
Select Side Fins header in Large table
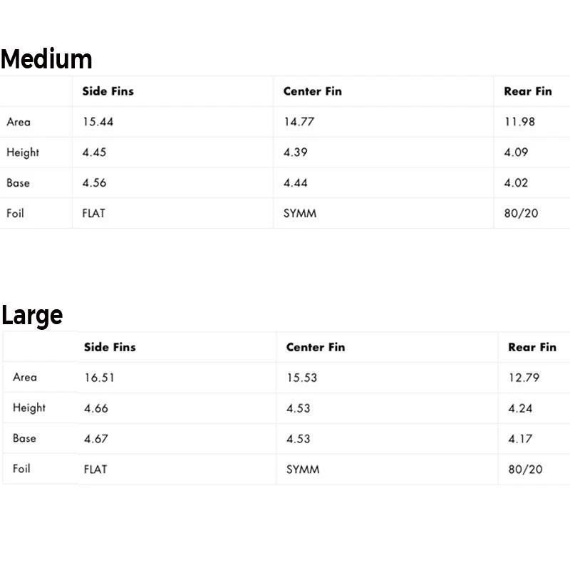point(110,347)
